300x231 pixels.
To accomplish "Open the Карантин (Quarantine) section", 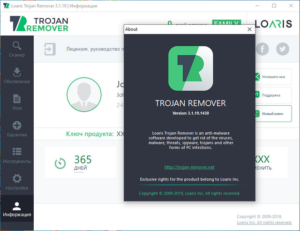I will [x=17, y=129].
